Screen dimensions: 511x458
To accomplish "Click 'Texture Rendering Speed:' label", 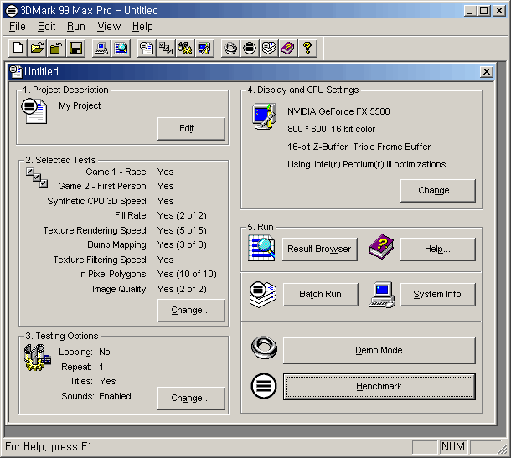I will [95, 230].
